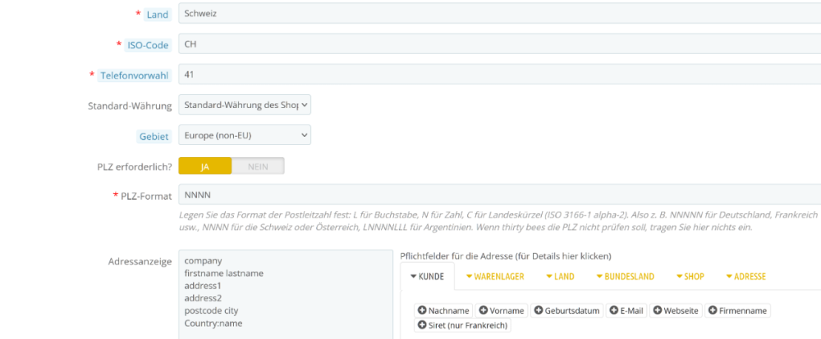The width and height of the screenshot is (821, 339).
Task: Switch to the SHOP tab
Action: pos(690,277)
